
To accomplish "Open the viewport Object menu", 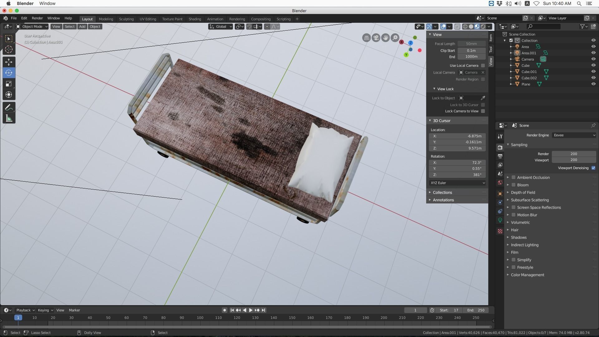I will point(95,27).
